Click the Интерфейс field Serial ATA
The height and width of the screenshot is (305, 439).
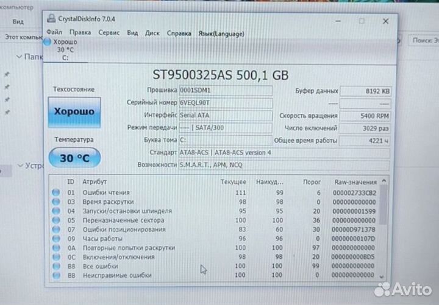pyautogui.click(x=226, y=115)
